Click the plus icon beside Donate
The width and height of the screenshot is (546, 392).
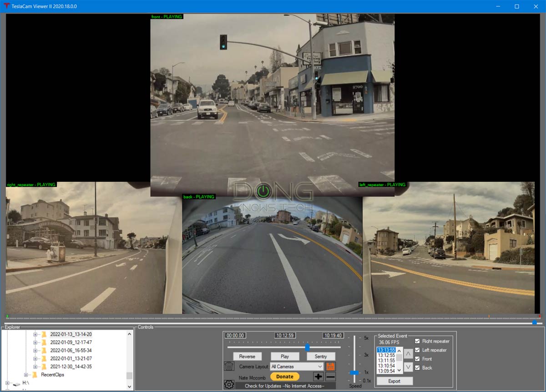click(x=318, y=377)
